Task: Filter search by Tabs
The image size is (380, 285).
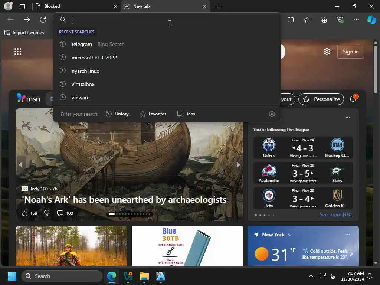Action: pyautogui.click(x=186, y=114)
